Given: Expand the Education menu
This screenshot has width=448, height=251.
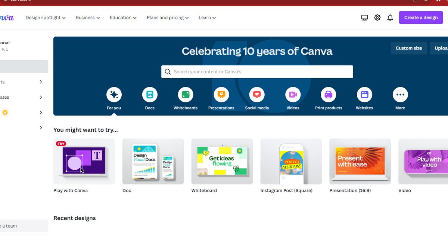Looking at the screenshot, I should coord(123,18).
